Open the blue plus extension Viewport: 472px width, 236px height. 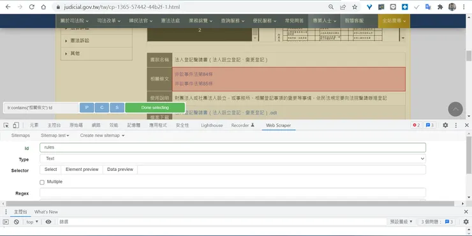[x=405, y=7]
